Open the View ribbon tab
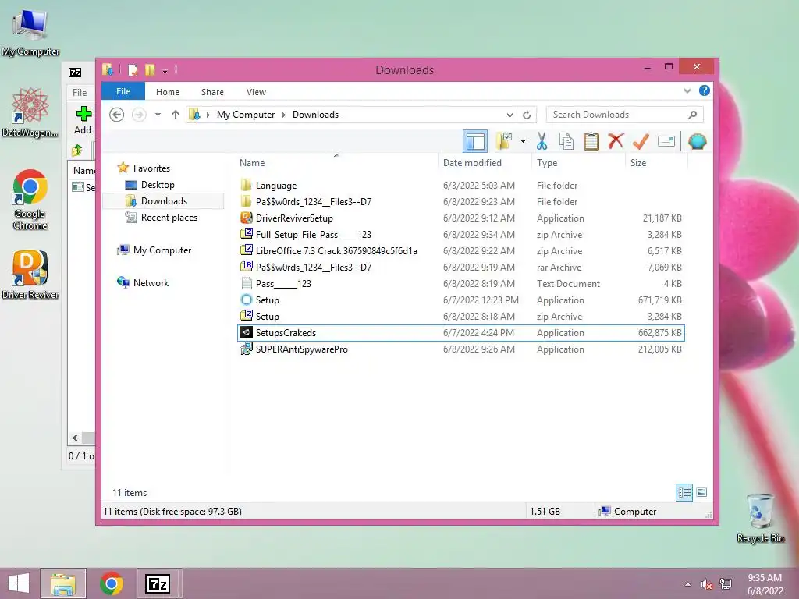Screen dimensions: 799x599 click(x=256, y=92)
